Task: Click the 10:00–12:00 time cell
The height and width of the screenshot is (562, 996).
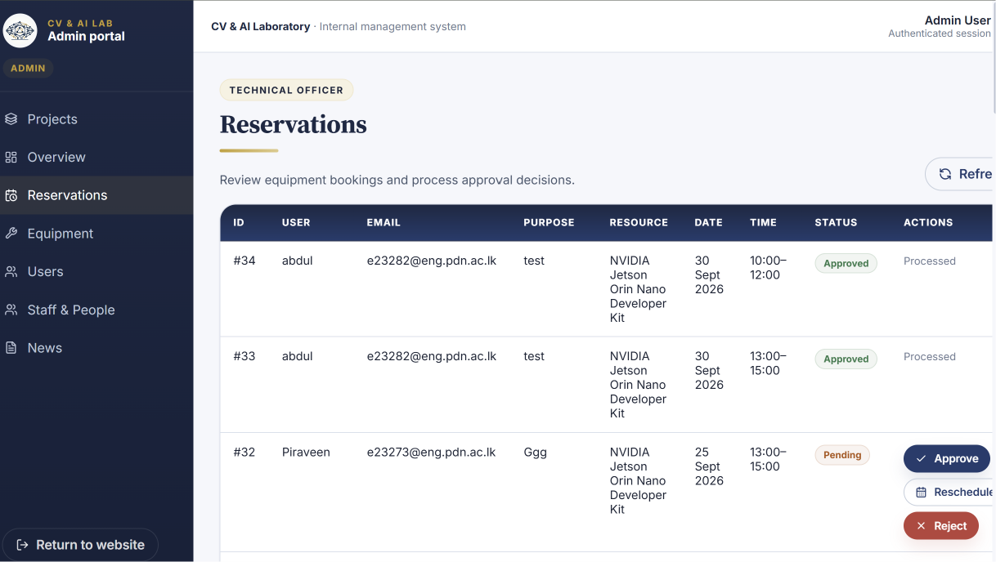Action: [x=768, y=268]
